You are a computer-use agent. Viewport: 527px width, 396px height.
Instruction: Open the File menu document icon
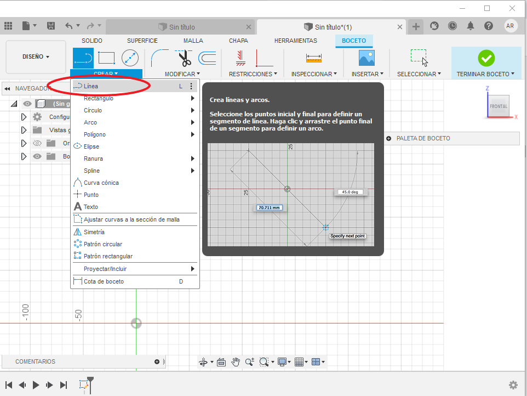(26, 26)
